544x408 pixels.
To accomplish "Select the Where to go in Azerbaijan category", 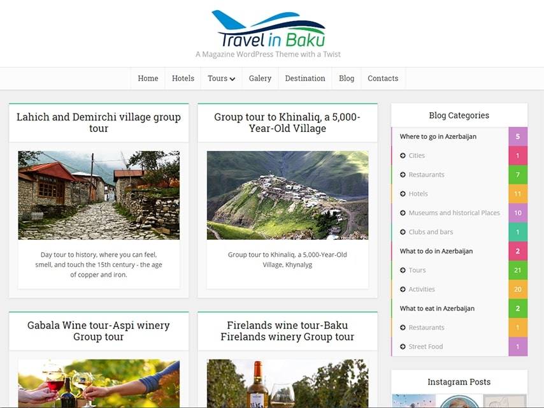I will 438,136.
